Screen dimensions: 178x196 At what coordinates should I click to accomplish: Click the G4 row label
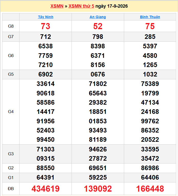(11, 112)
